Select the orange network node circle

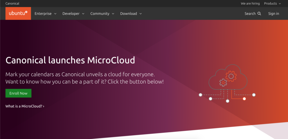(244, 99)
